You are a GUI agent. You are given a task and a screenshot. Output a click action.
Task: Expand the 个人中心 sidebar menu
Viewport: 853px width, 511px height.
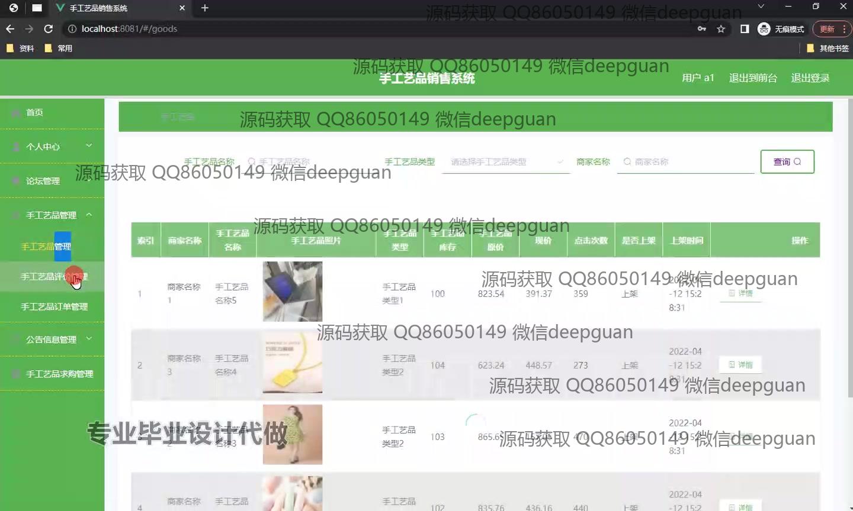tap(52, 146)
